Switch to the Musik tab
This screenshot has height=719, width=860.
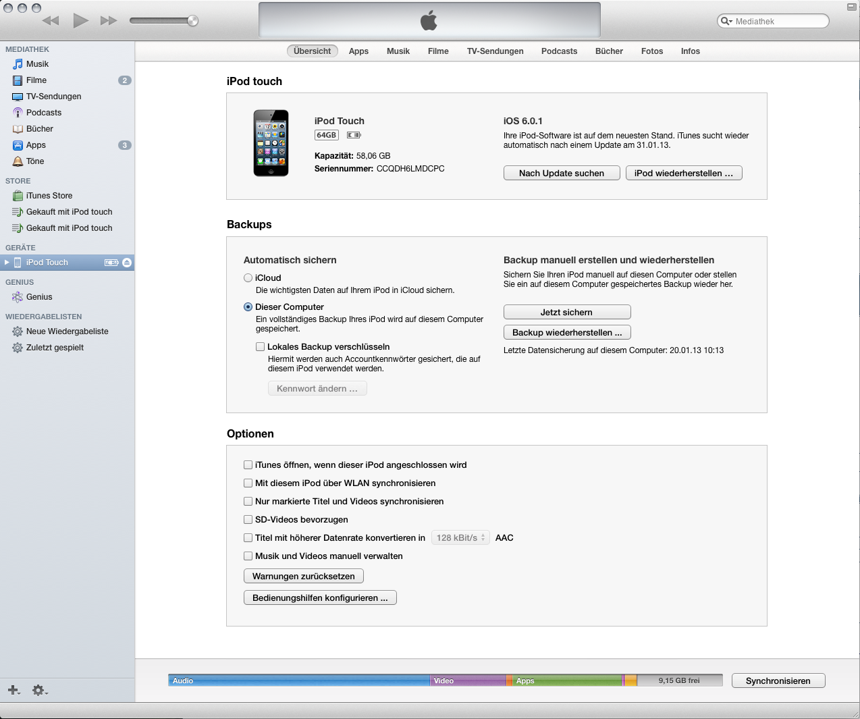(398, 51)
